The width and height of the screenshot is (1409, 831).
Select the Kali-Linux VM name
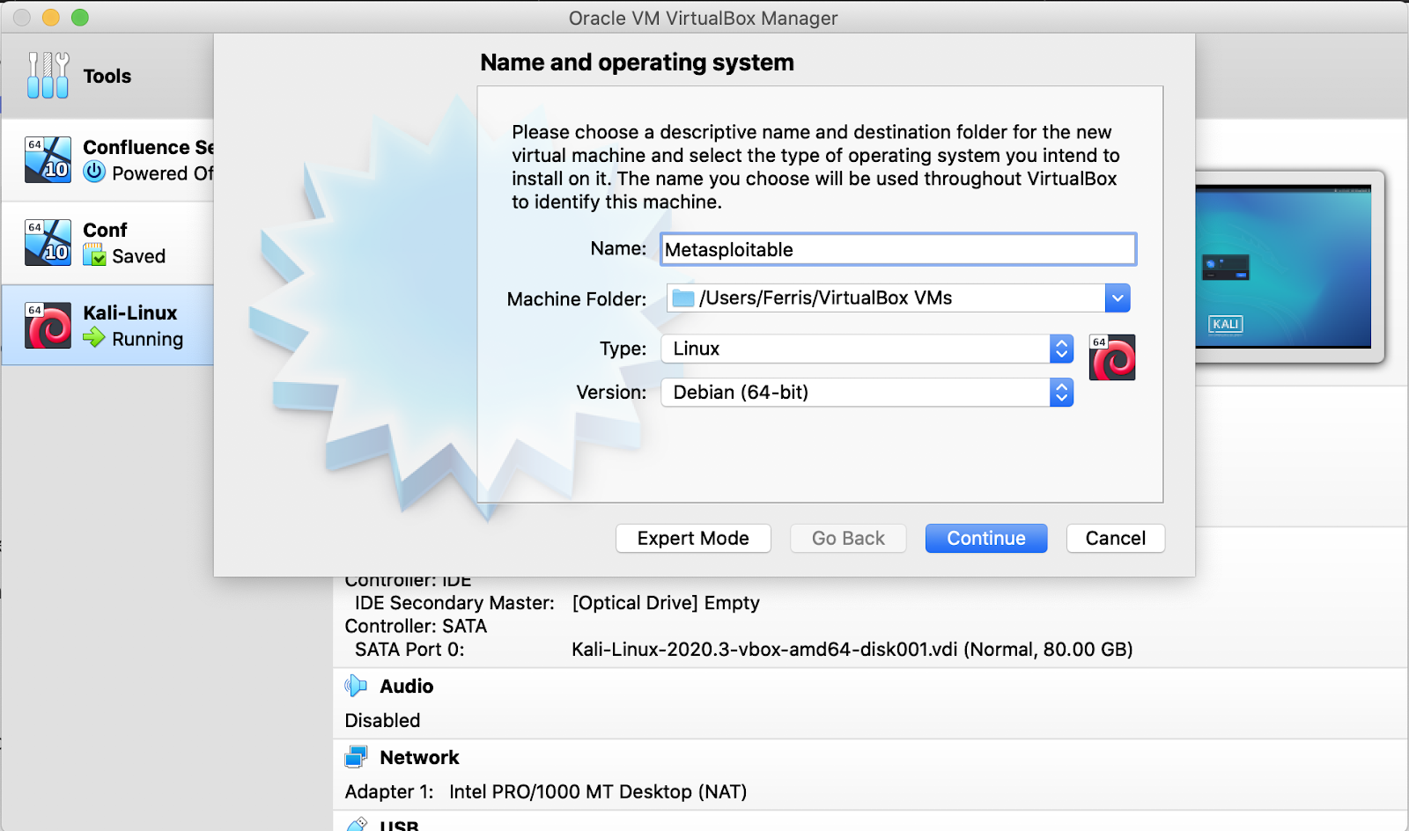(x=130, y=313)
